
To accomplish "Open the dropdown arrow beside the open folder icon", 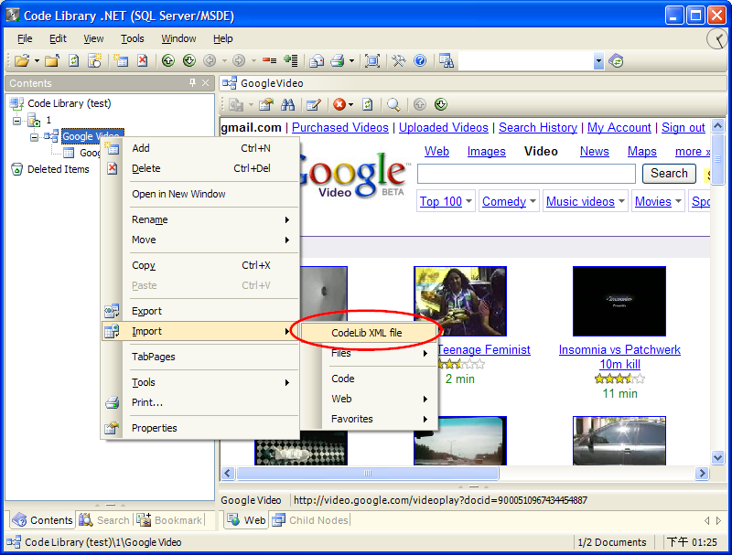I will (37, 61).
